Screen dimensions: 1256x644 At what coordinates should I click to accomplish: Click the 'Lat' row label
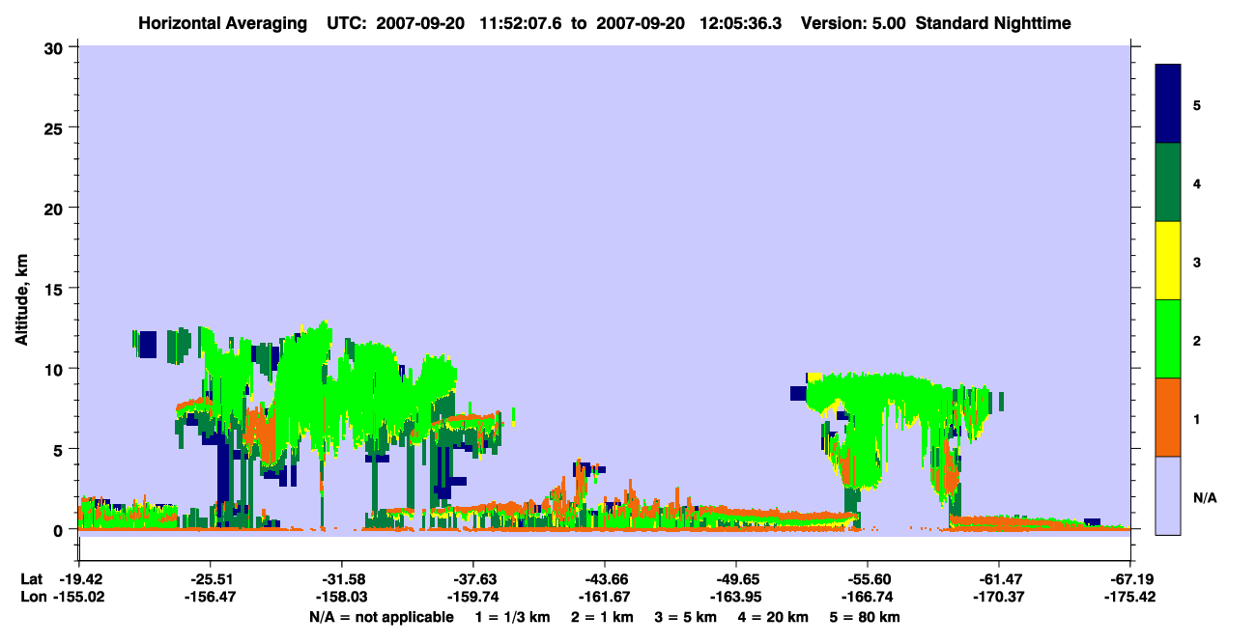pos(32,578)
